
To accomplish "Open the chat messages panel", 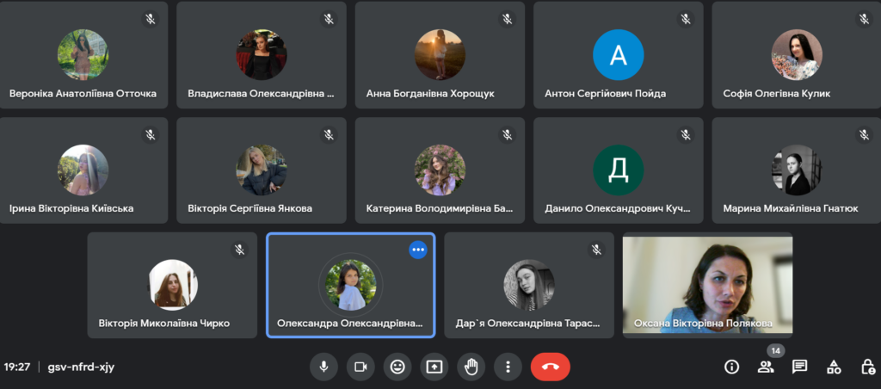I will click(799, 367).
